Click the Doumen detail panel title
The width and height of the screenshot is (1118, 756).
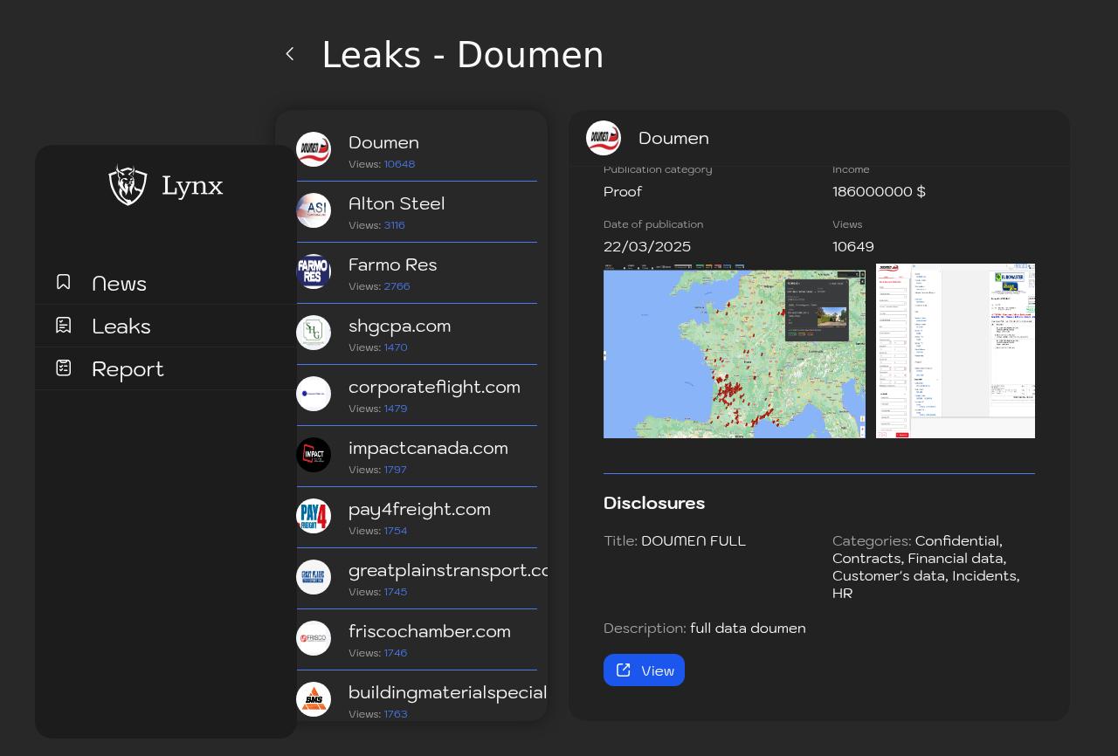tap(673, 138)
